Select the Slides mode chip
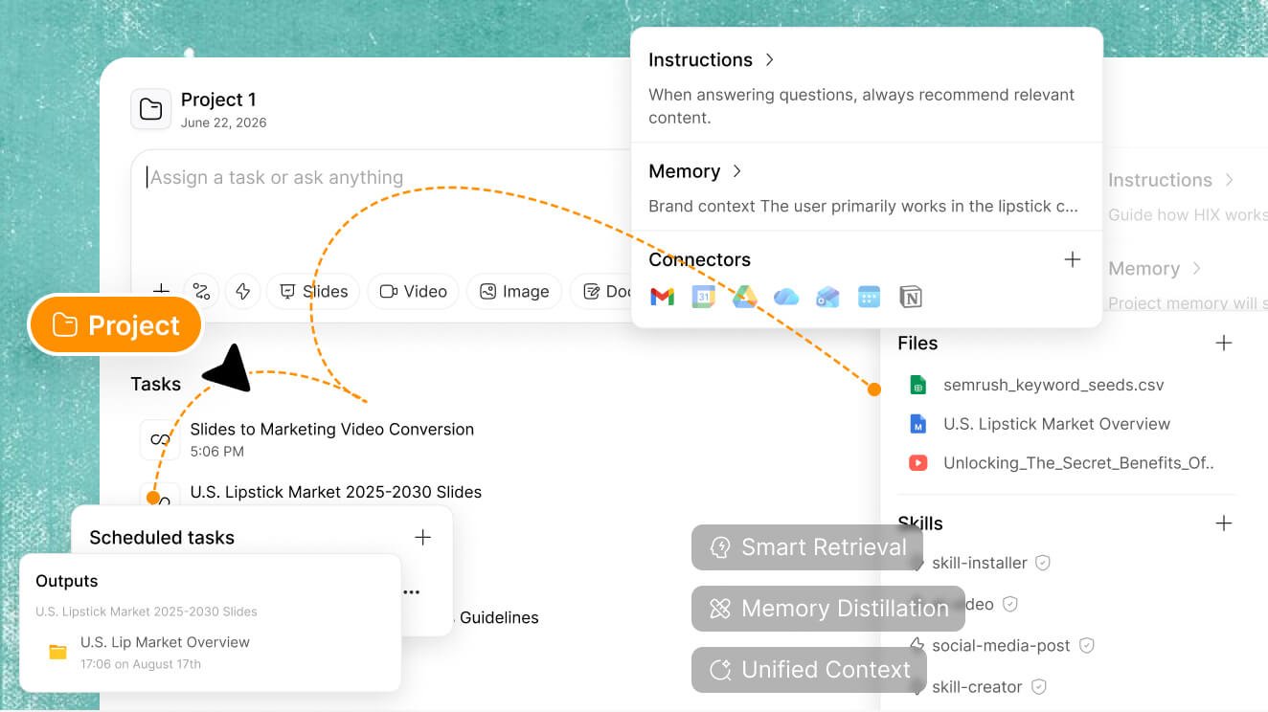The height and width of the screenshot is (712, 1268). (313, 292)
